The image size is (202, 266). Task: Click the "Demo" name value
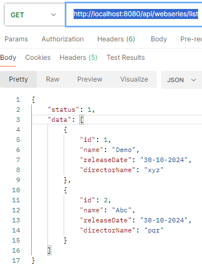point(123,150)
